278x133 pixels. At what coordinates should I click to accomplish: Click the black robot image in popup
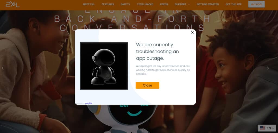pyautogui.click(x=104, y=66)
